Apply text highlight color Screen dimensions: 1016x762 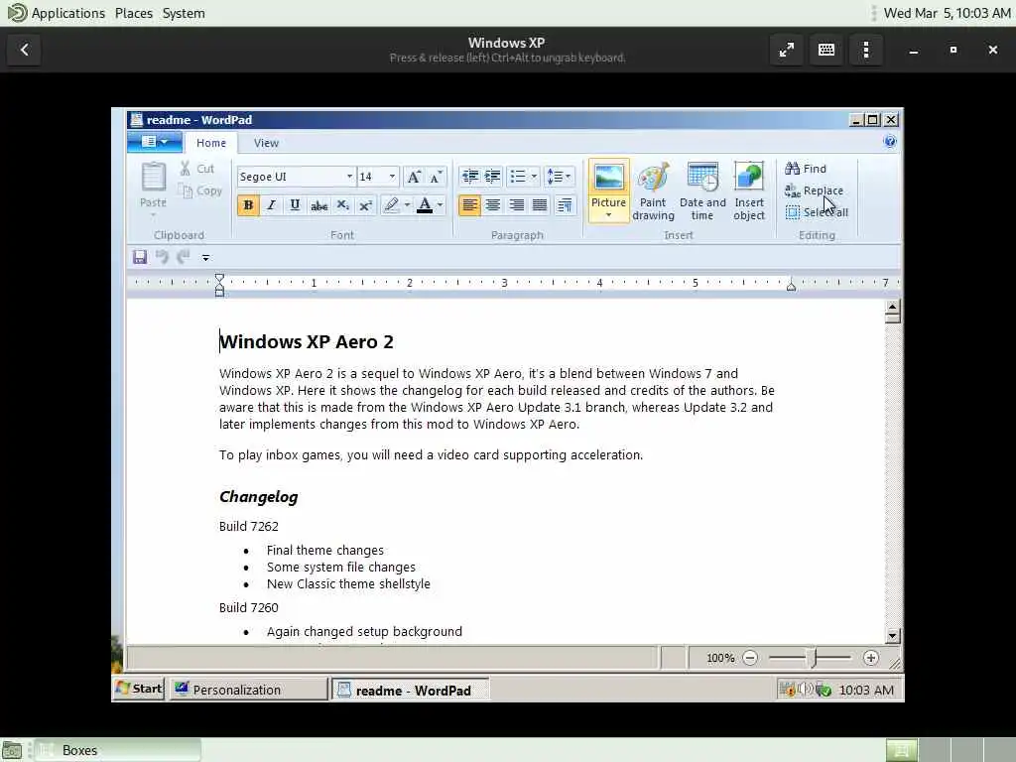(x=391, y=205)
